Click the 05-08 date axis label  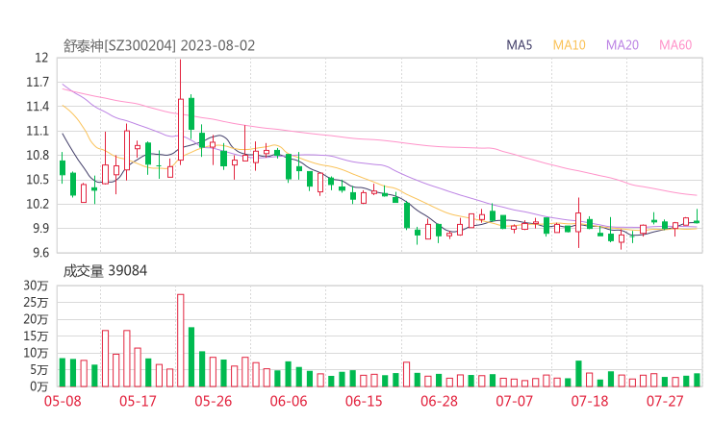63,401
